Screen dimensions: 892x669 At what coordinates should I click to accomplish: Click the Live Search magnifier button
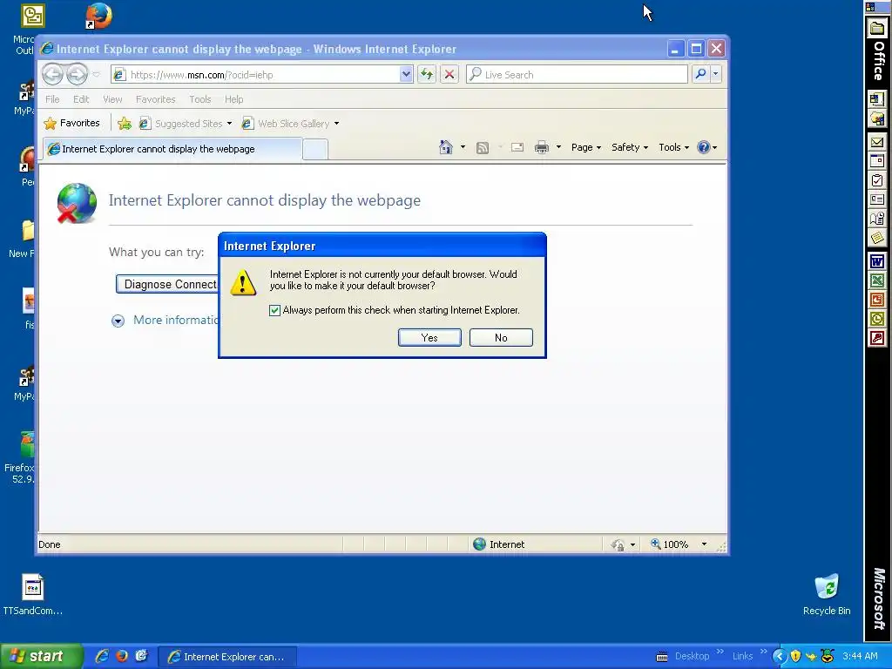click(x=701, y=74)
